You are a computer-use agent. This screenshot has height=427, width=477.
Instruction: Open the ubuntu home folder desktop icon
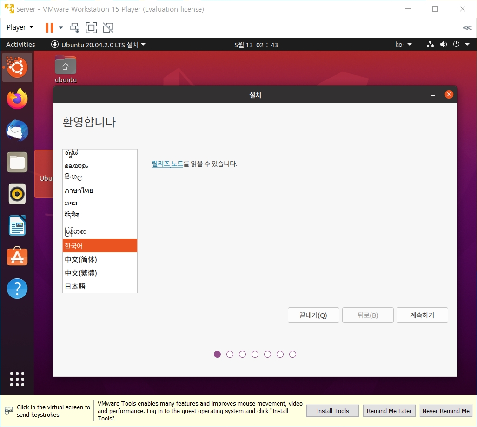point(66,69)
